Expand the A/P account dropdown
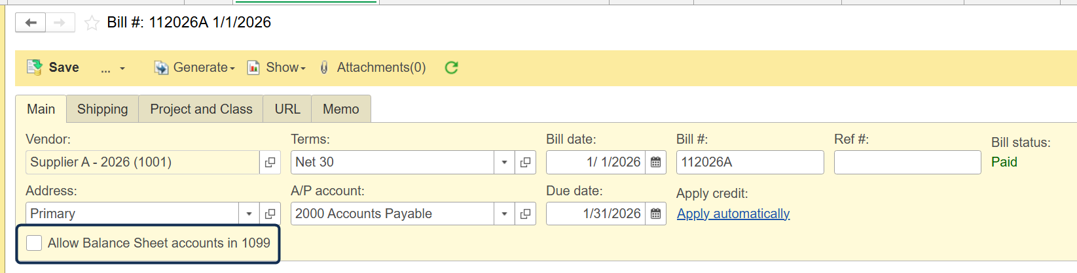The width and height of the screenshot is (1077, 273). (504, 214)
